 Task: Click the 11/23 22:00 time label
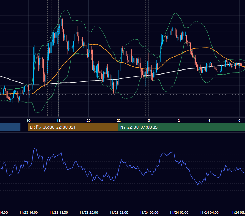(x=119, y=212)
